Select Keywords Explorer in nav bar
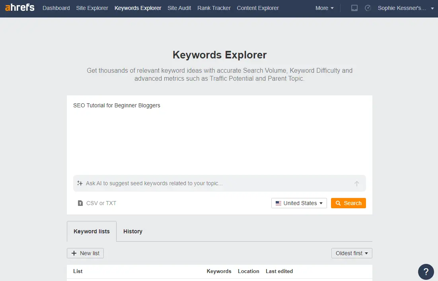Viewport: 438px width, 281px height. click(138, 8)
